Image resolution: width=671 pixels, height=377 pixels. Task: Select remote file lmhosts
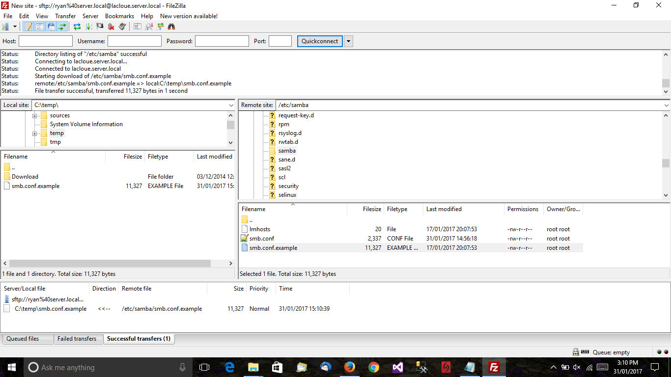coord(259,229)
